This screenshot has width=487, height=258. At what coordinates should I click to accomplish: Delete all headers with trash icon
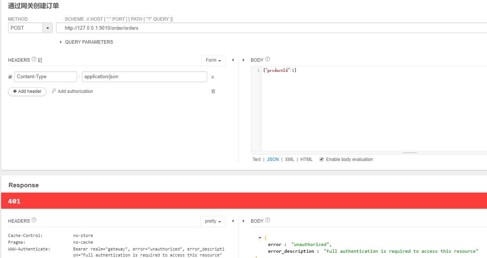pos(213,91)
